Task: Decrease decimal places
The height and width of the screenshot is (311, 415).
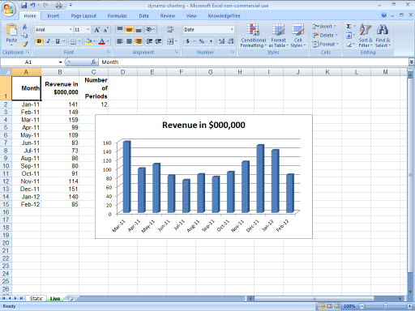Action: coord(230,41)
